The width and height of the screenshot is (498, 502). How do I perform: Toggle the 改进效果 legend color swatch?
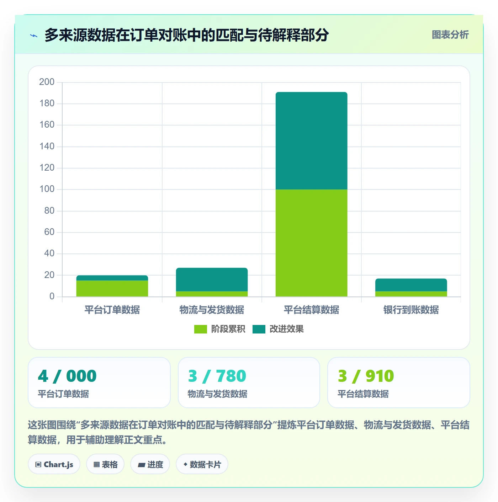(x=259, y=329)
